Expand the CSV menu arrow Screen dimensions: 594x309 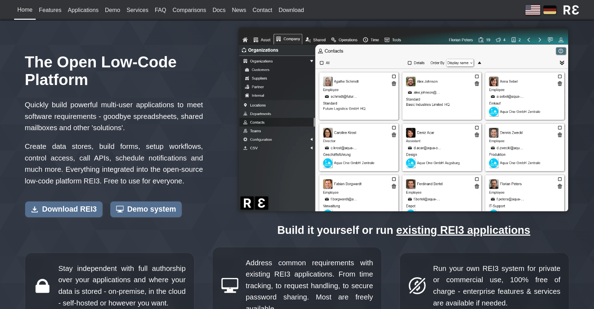tap(311, 148)
